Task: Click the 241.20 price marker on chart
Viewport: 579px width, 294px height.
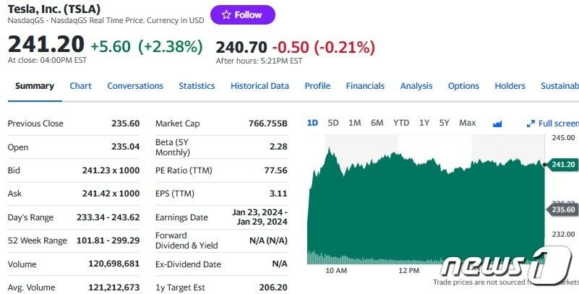Action: (563, 165)
